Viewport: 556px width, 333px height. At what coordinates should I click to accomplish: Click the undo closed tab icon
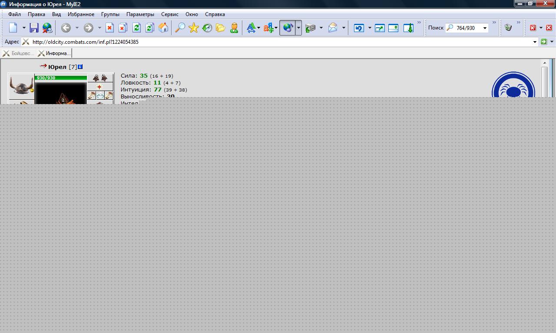(359, 28)
